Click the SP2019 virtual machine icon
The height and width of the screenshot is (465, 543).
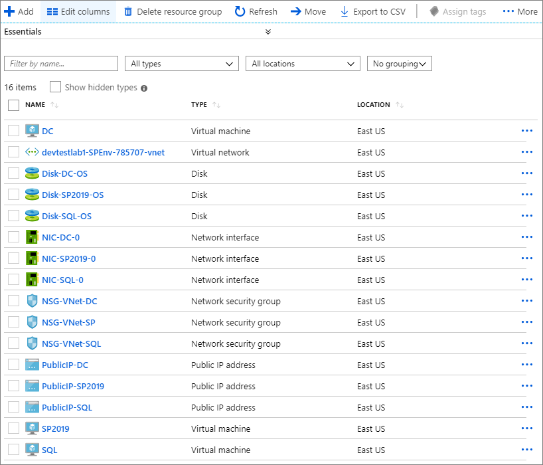tap(33, 428)
